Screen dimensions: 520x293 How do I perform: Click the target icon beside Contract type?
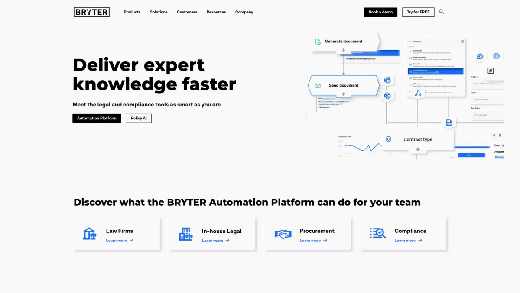pos(388,139)
